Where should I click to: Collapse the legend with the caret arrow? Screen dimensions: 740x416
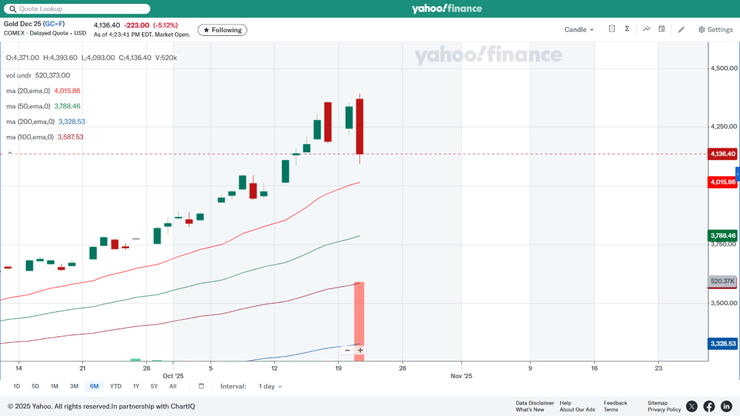click(10, 153)
